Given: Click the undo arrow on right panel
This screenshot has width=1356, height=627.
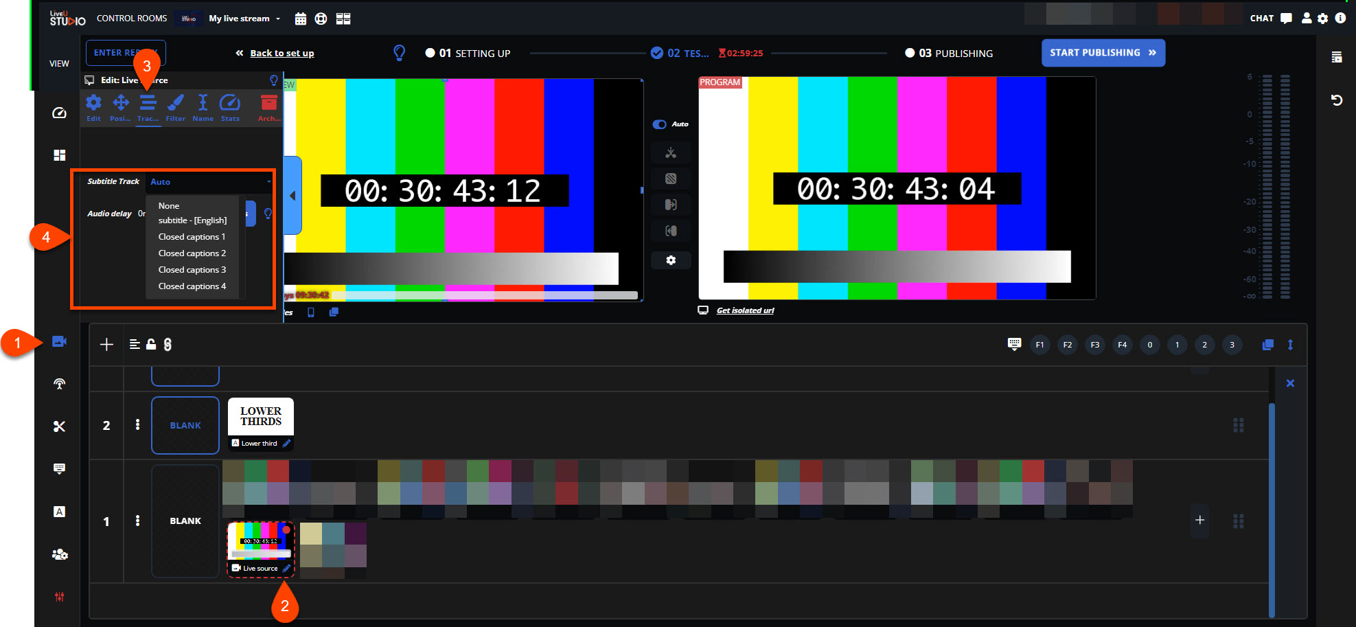Looking at the screenshot, I should point(1336,100).
